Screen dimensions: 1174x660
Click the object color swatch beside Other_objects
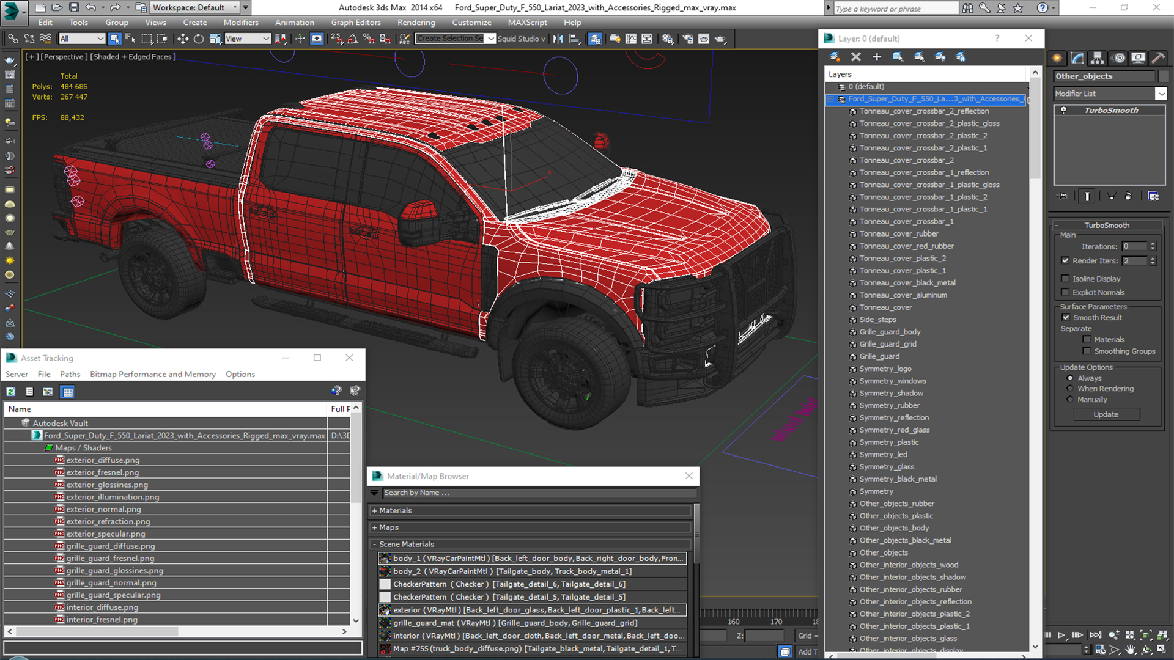pos(1164,76)
